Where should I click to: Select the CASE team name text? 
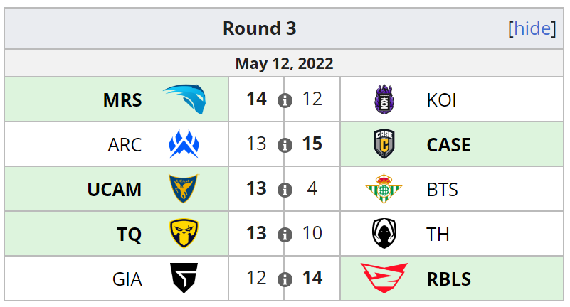click(448, 145)
